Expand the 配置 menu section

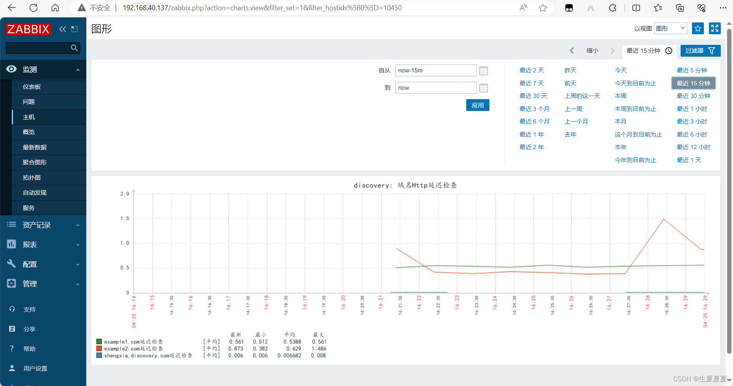[78, 264]
